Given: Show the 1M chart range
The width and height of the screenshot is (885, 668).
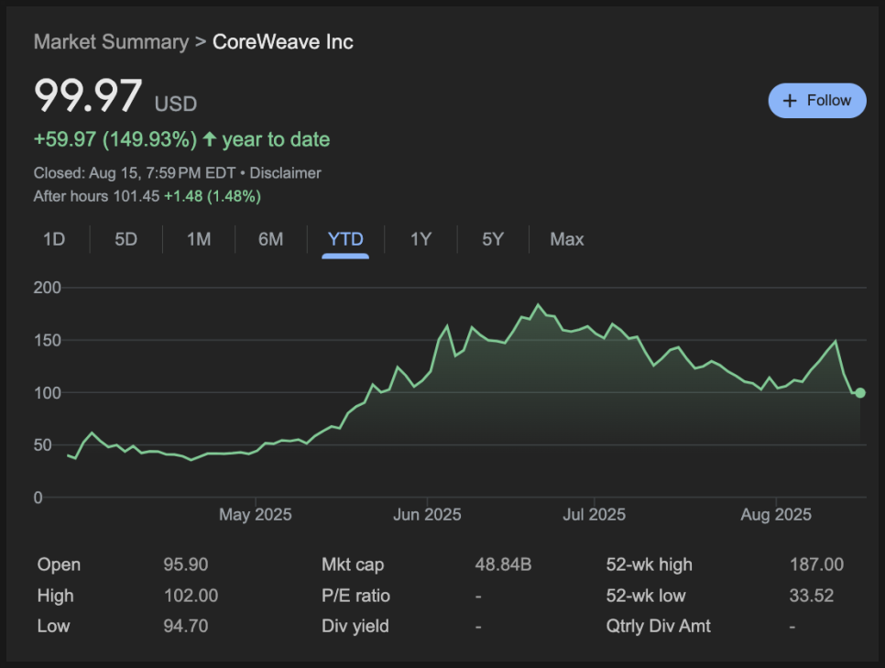Looking at the screenshot, I should click(199, 239).
